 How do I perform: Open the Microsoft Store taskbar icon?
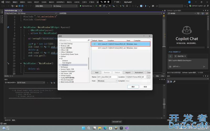111,128
